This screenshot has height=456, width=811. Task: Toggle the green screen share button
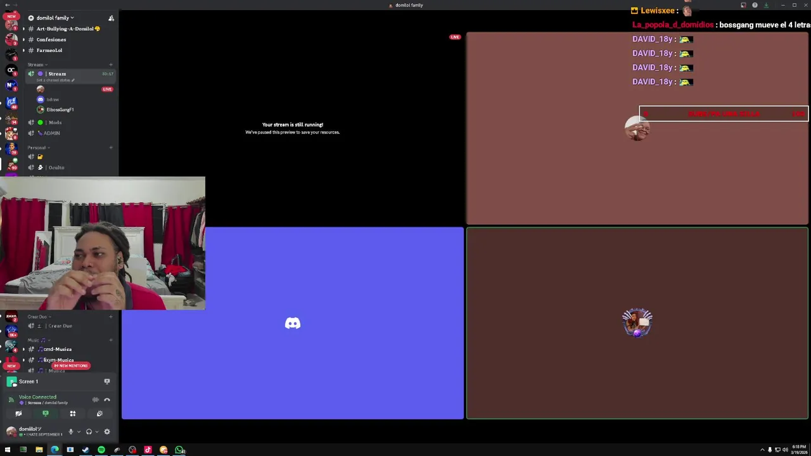46,414
